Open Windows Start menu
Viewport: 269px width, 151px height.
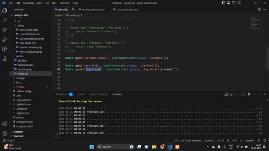coord(92,147)
